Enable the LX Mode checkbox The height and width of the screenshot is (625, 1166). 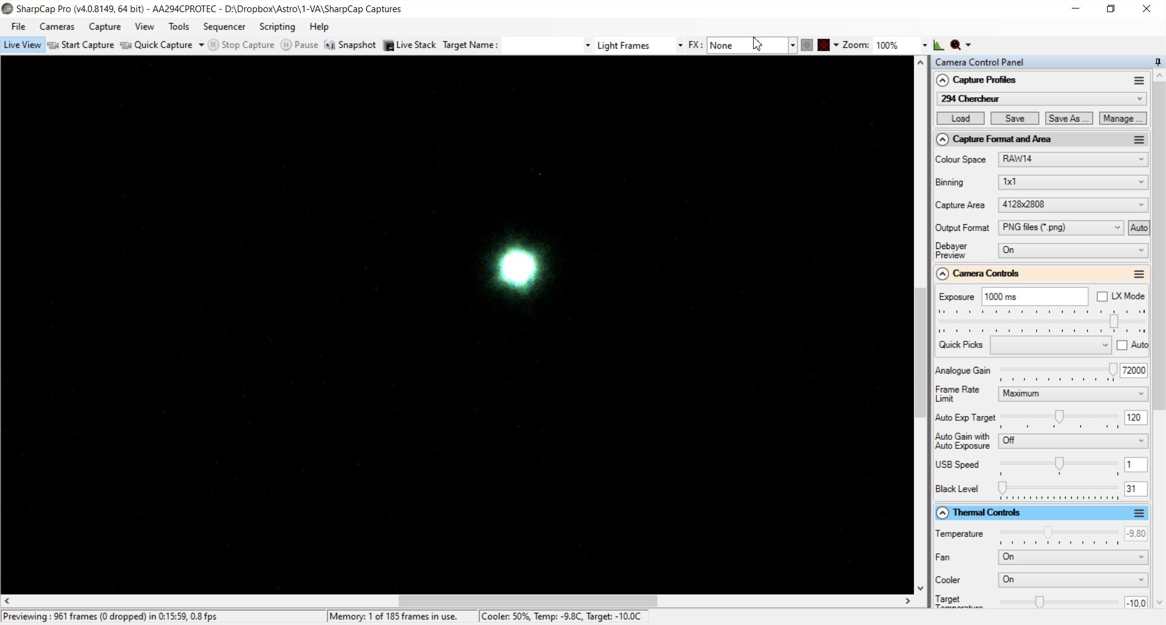point(1102,296)
